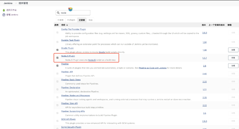Open the Pipeline: API link
Image resolution: width=239 pixels, height=129 pixels.
tap(67, 72)
